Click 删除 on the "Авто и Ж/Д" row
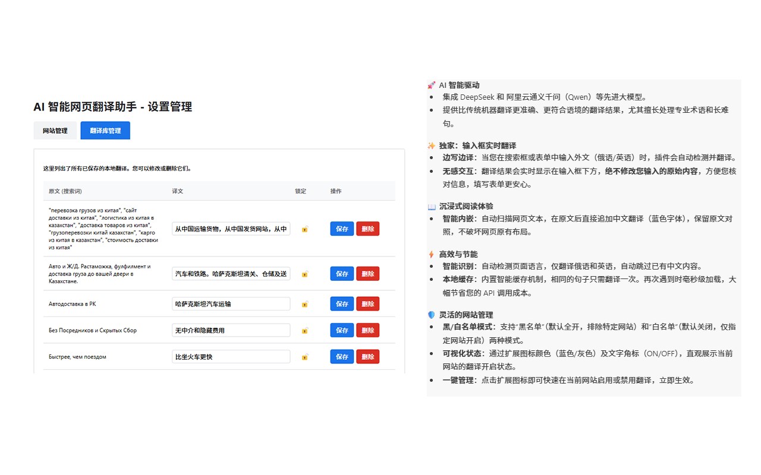The image size is (761, 475). point(367,274)
